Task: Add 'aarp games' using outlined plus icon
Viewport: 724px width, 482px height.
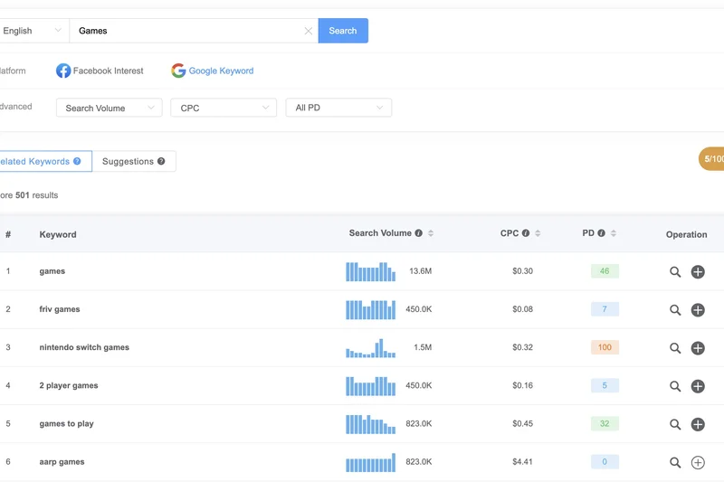Action: click(698, 462)
